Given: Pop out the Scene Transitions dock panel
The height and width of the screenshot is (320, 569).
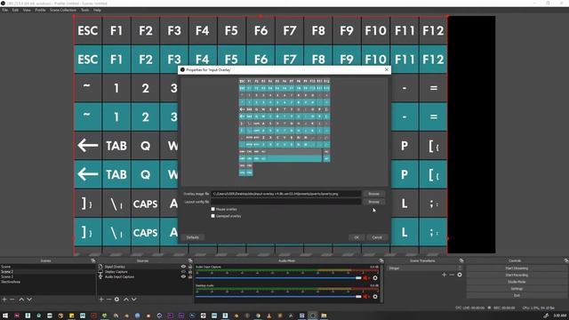Looking at the screenshot, I should coord(461,260).
